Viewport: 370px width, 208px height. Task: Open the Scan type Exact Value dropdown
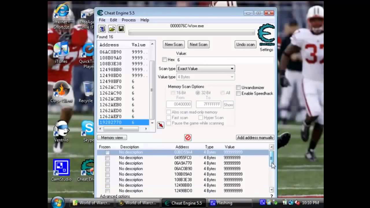206,69
